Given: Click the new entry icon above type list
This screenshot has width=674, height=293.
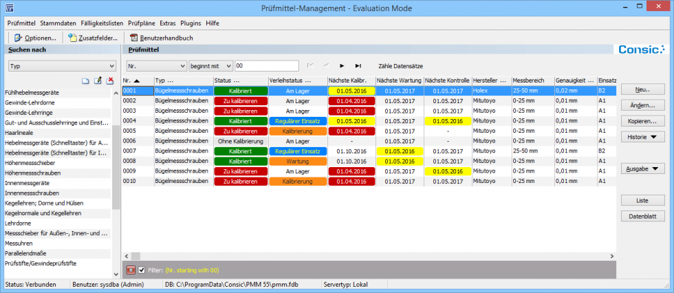Looking at the screenshot, I should 86,81.
